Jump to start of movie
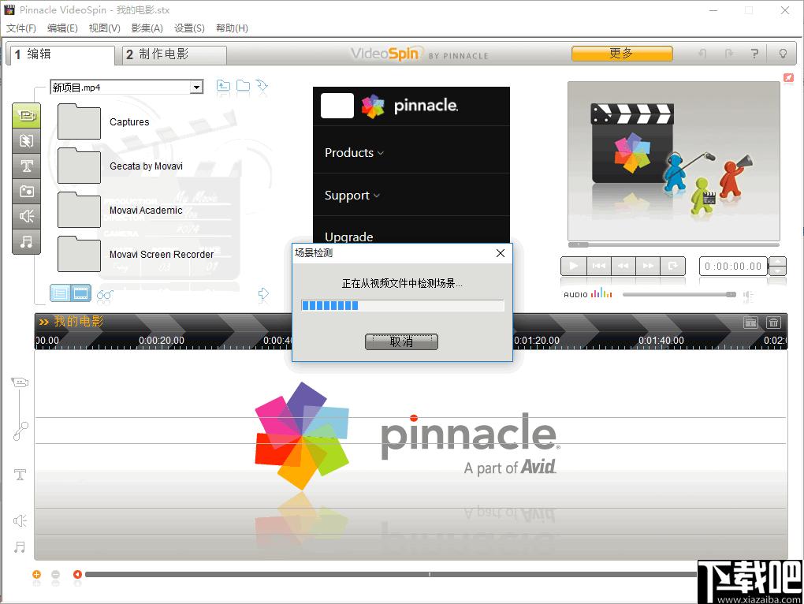804x604 pixels. [x=599, y=266]
